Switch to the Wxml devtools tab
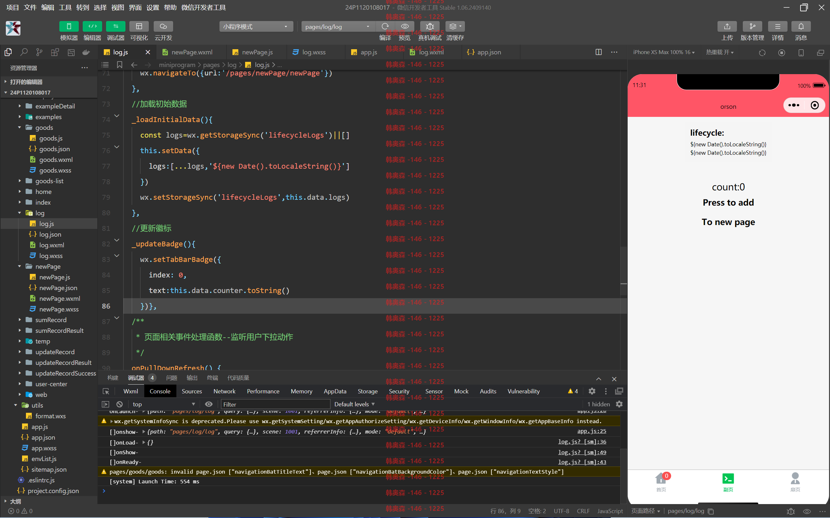The image size is (830, 518). click(131, 391)
